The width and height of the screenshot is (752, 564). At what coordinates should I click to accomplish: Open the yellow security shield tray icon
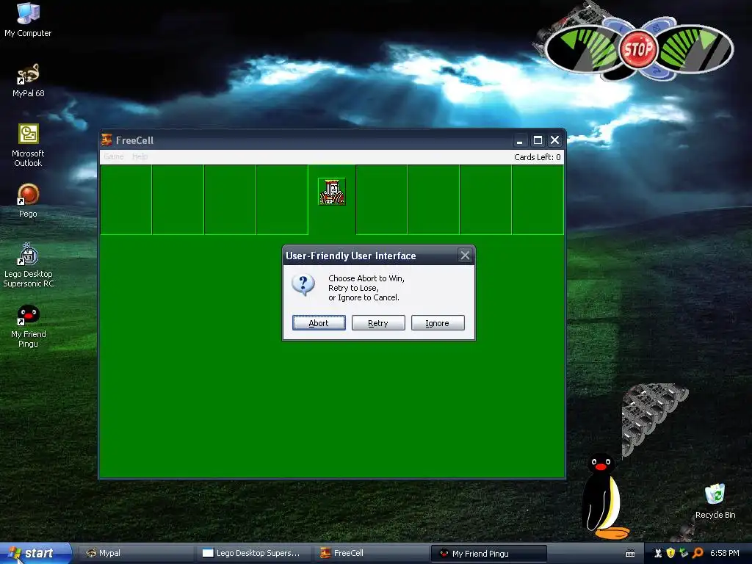click(x=670, y=553)
